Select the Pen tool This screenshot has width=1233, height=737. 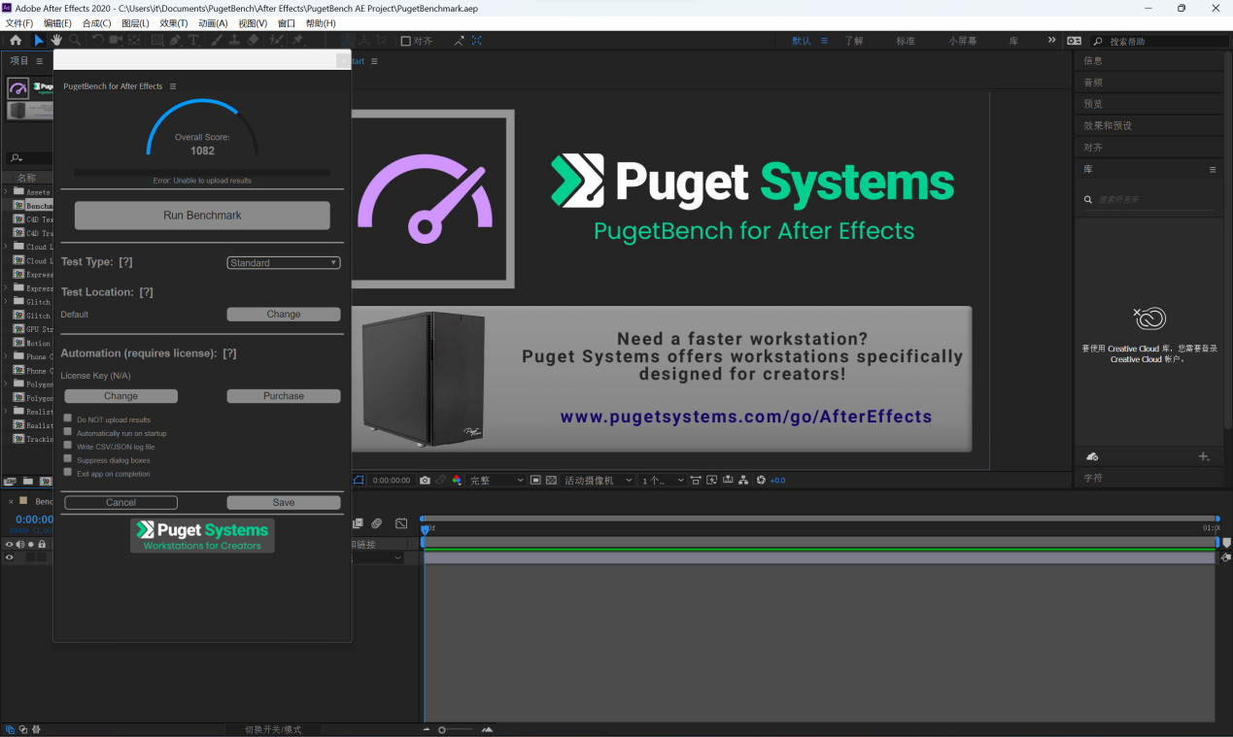[175, 41]
